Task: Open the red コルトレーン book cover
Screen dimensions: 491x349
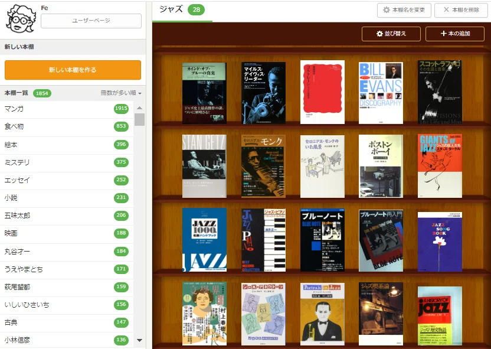Action: point(323,92)
